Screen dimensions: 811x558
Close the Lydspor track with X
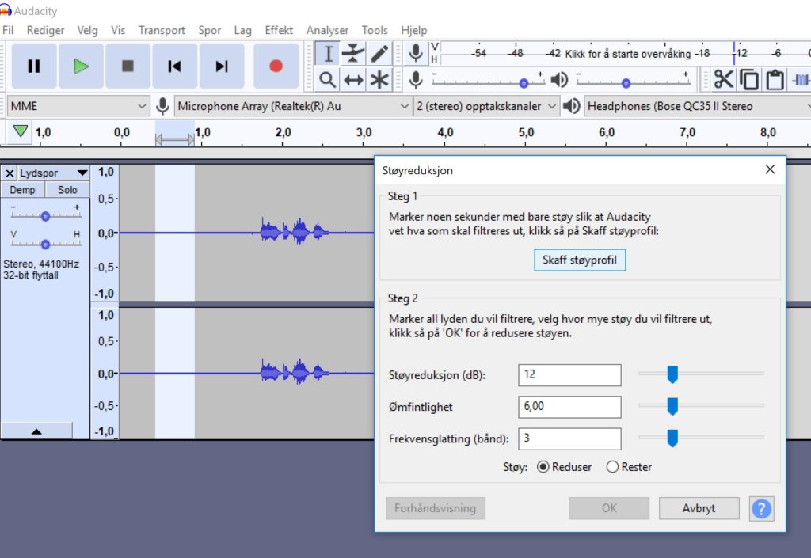point(10,173)
